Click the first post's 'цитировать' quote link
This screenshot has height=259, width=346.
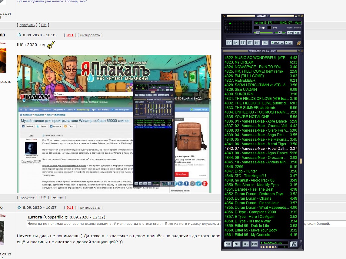coord(90,35)
